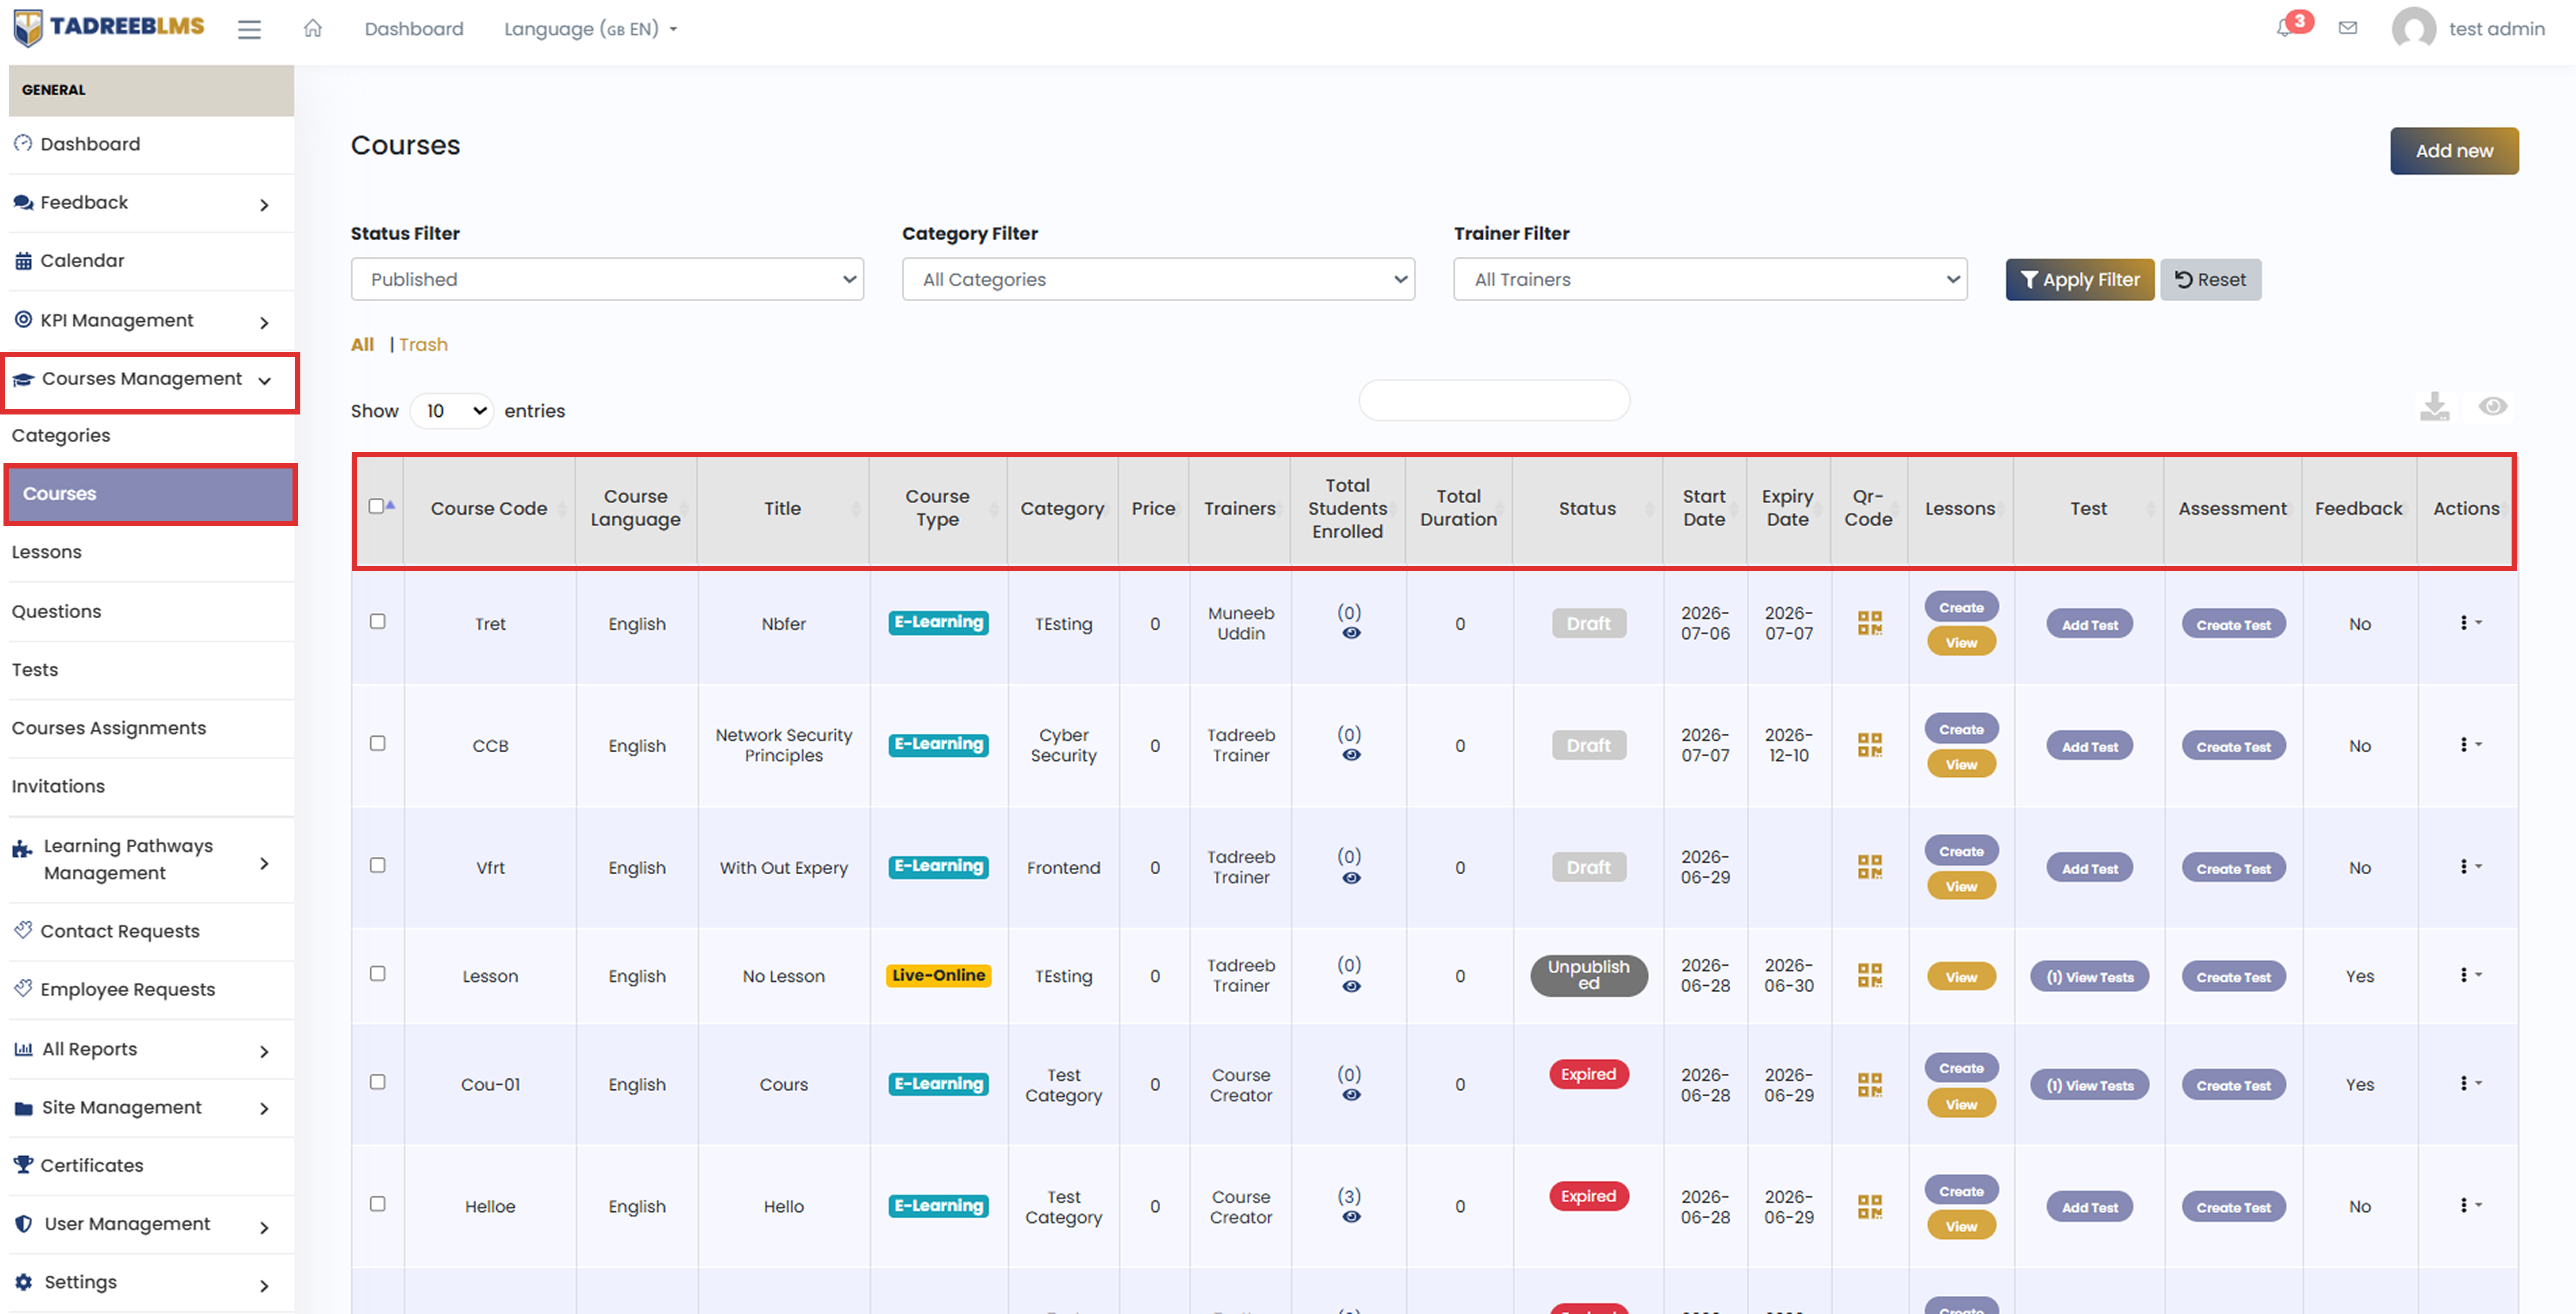The image size is (2576, 1314).
Task: Open Tests in the sidebar
Action: [x=151, y=670]
